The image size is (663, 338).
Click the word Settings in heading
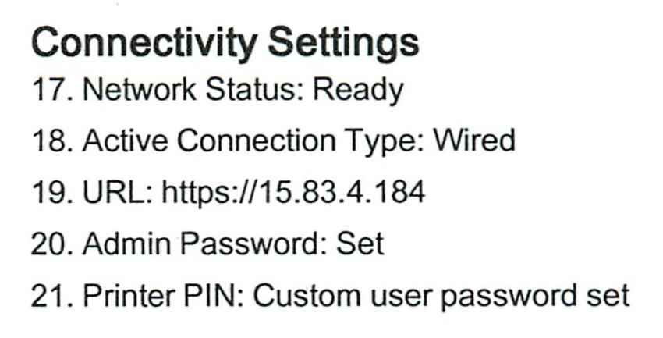click(344, 44)
